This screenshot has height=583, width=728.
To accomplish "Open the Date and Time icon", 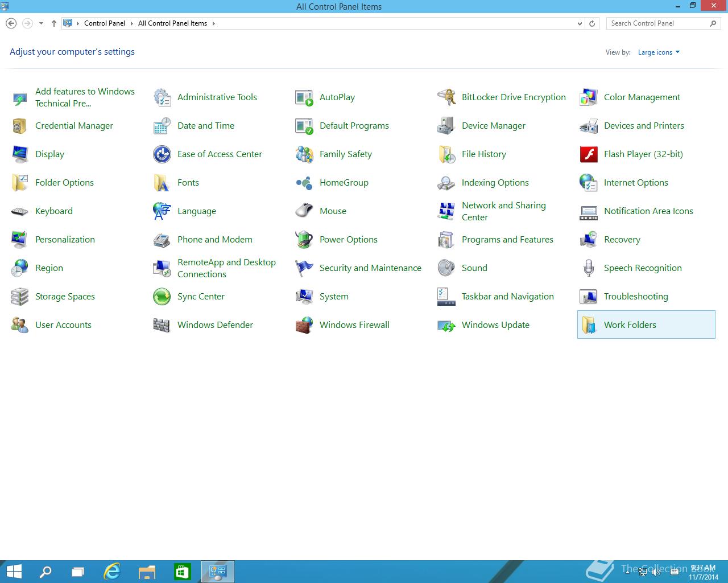I will pos(162,126).
